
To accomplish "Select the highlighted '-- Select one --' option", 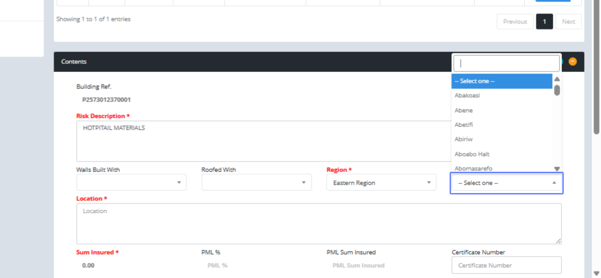I will click(x=501, y=81).
